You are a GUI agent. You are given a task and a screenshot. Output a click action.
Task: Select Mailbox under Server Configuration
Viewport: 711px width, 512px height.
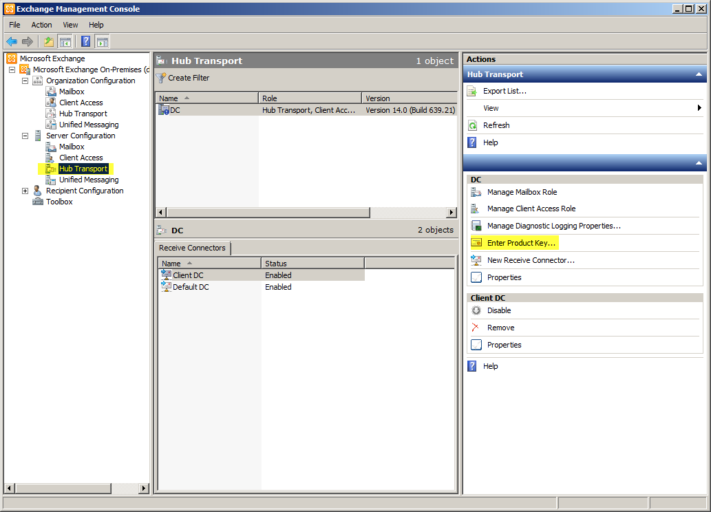coord(72,147)
